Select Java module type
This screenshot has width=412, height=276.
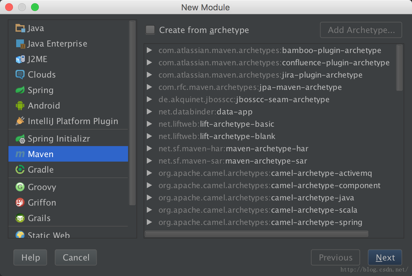click(68, 28)
